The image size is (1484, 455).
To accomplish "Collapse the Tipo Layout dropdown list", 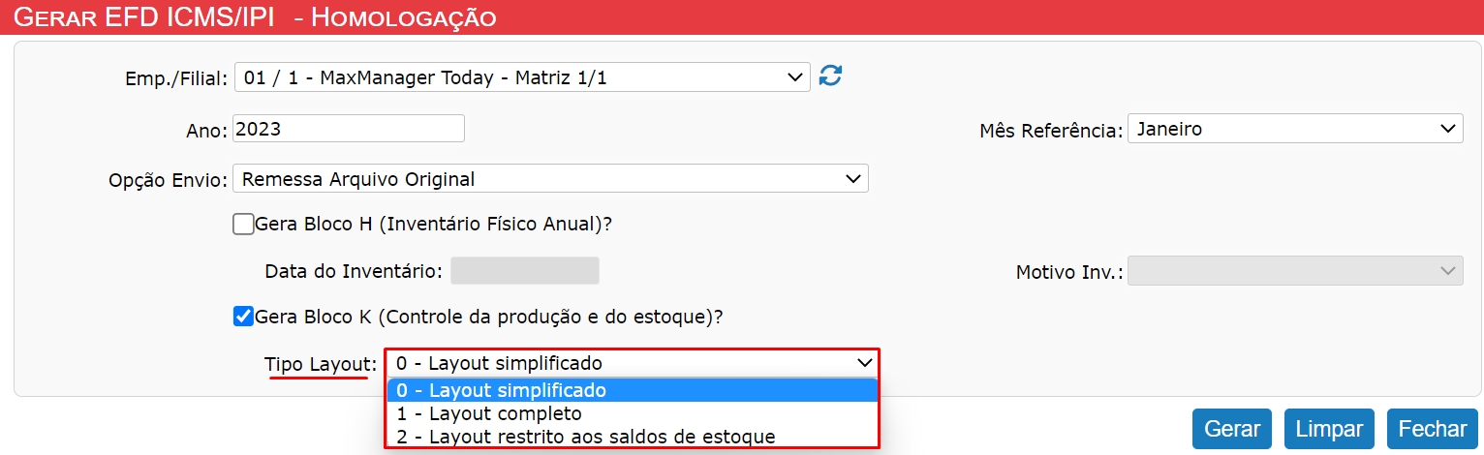I will pyautogui.click(x=633, y=364).
